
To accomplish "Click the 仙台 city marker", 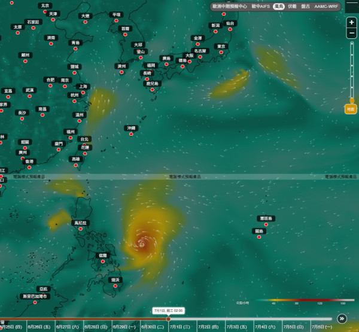I will pyautogui.click(x=230, y=29).
